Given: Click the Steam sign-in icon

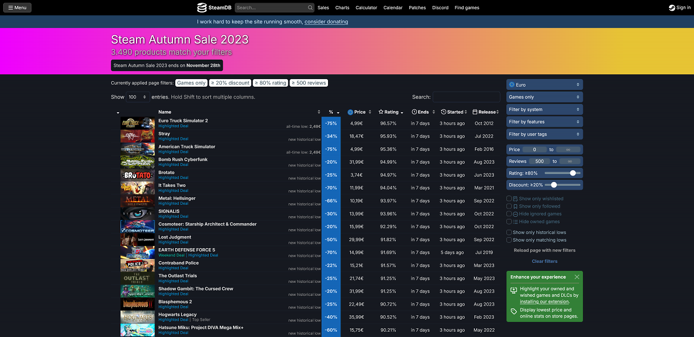Looking at the screenshot, I should point(672,8).
